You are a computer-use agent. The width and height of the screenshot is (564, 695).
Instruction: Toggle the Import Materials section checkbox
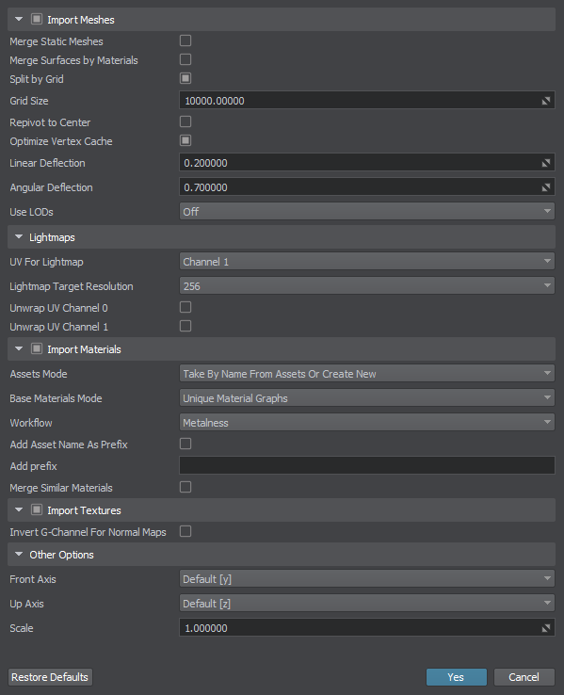click(37, 348)
